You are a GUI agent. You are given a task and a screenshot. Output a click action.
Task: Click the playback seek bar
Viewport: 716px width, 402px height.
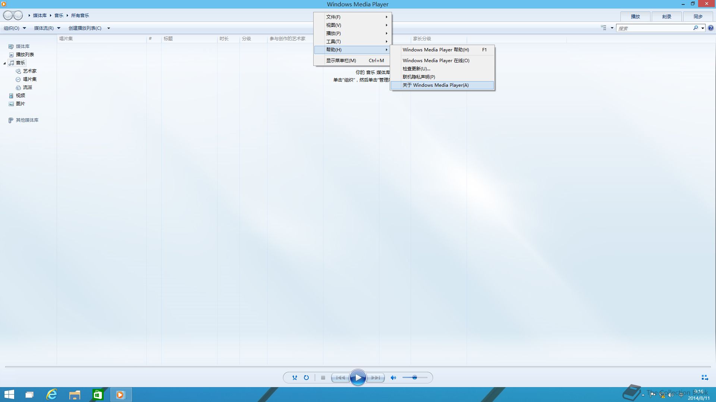coord(358,367)
